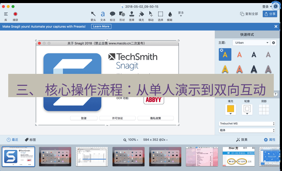Viewport: 282px width, 171px height.
Task: Choose the orange A style in first row
Action: click(x=239, y=54)
